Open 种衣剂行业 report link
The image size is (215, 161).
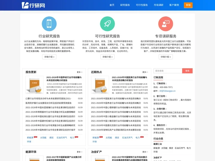[x=50, y=126]
